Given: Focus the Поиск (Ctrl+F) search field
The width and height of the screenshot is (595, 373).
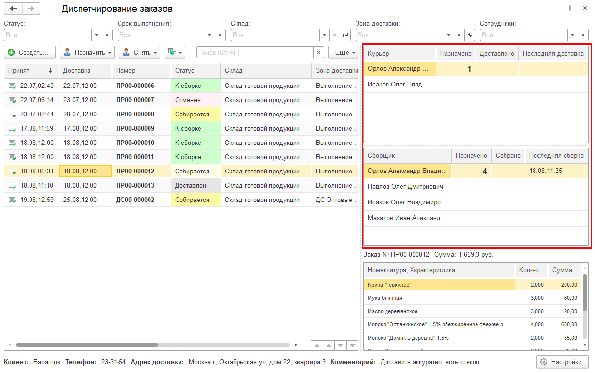Looking at the screenshot, I should click(x=255, y=52).
